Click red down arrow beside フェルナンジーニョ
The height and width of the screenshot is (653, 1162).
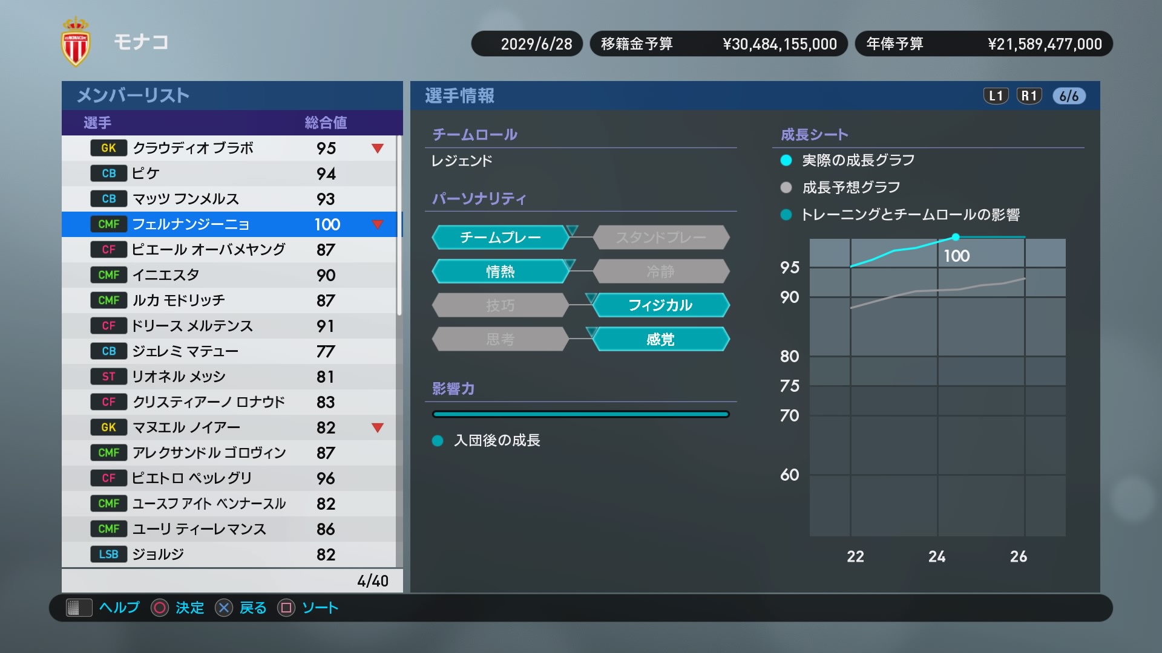pyautogui.click(x=378, y=225)
